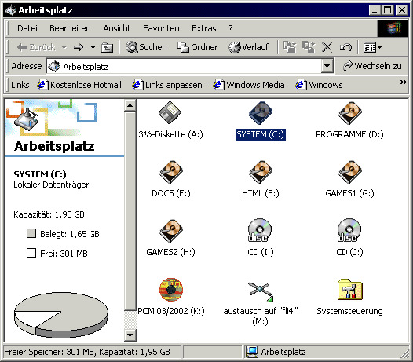Click the Wechseln zu button
This screenshot has width=413, height=362.
372,66
